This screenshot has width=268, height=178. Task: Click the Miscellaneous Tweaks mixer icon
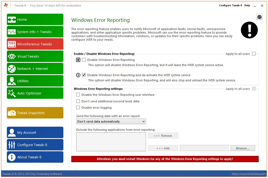pyautogui.click(x=12, y=44)
